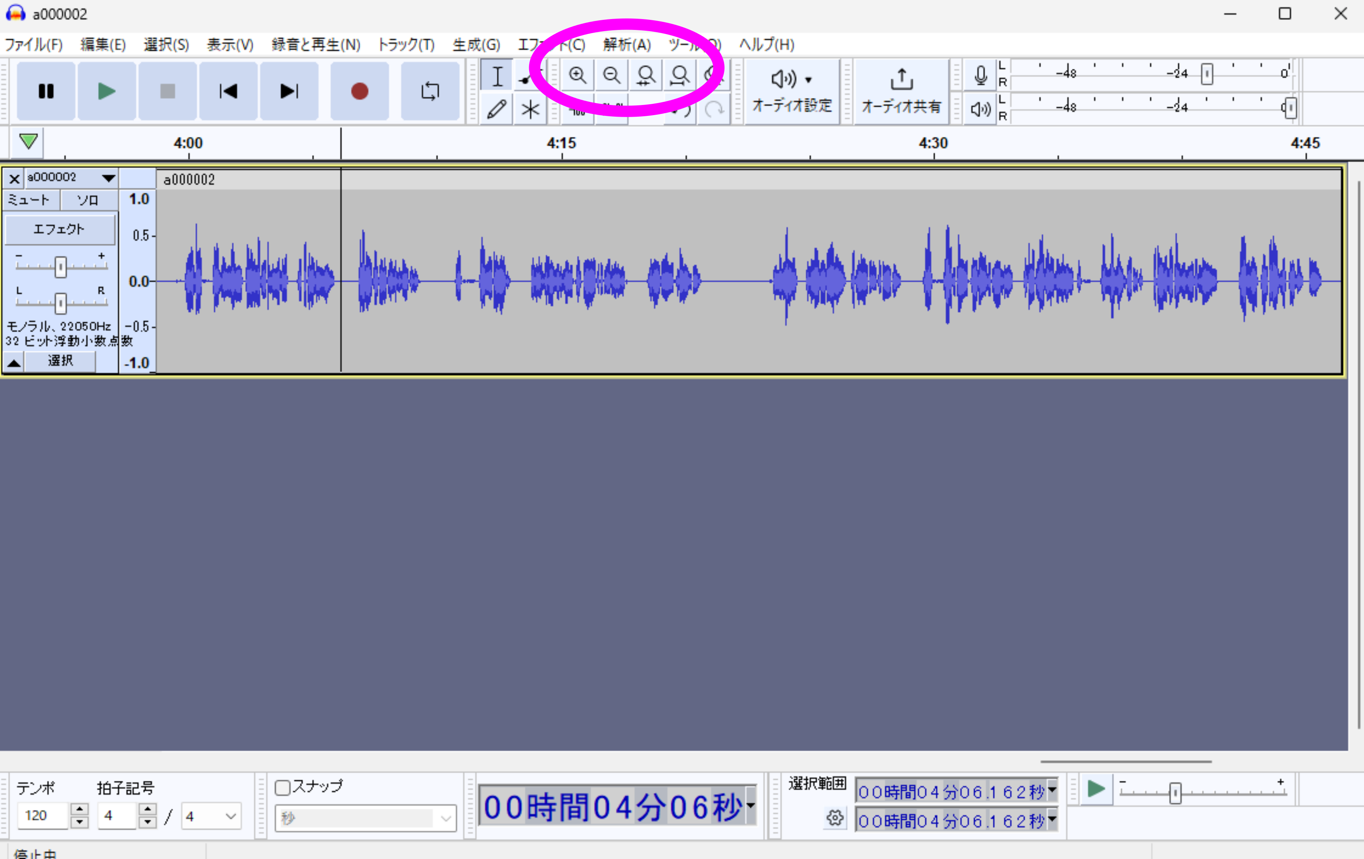Click the Zoom In magnifier icon
The height and width of the screenshot is (859, 1364).
pyautogui.click(x=577, y=75)
